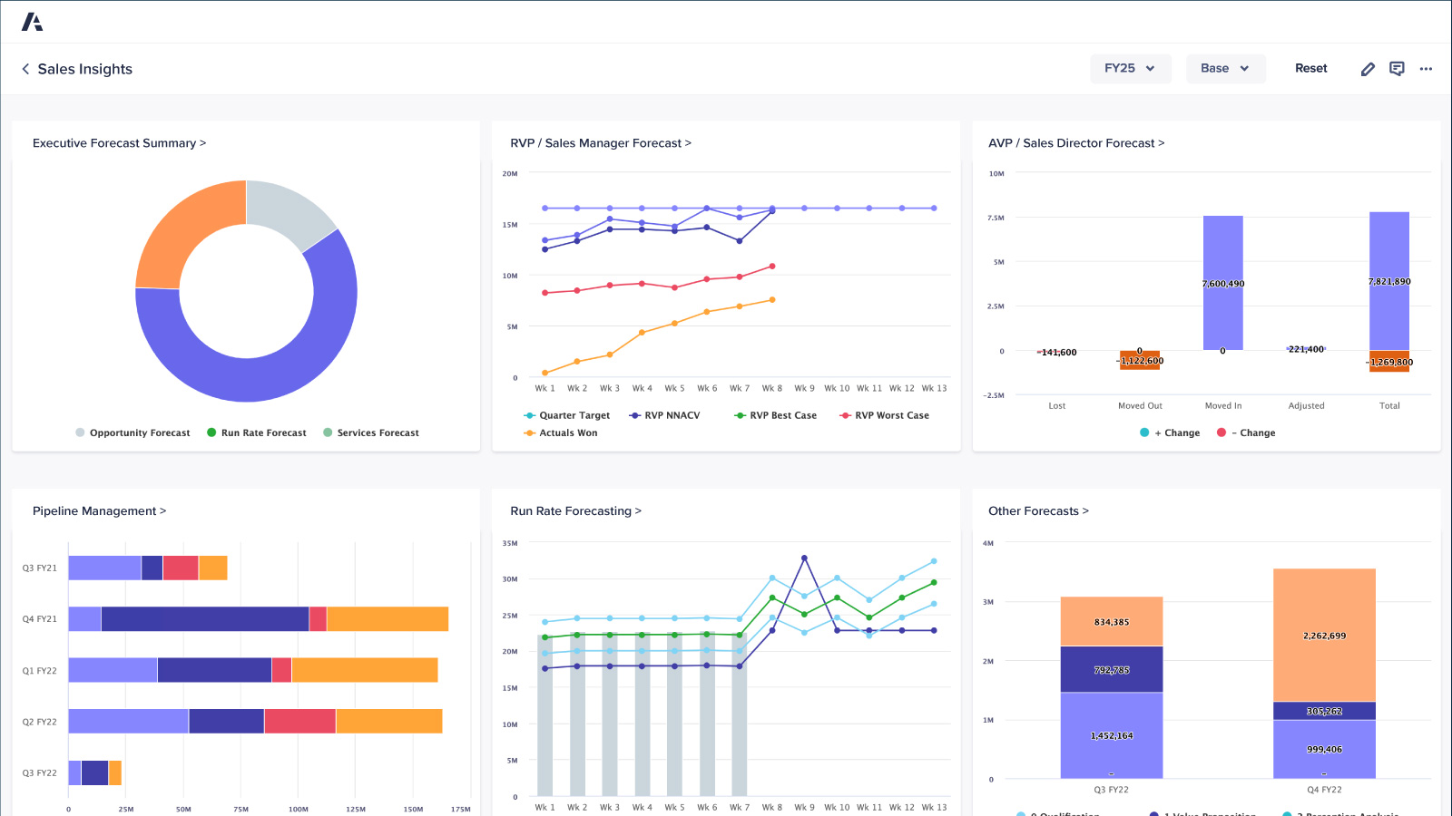This screenshot has height=816, width=1452.
Task: Open the Pipeline Management page link
Action: (99, 511)
